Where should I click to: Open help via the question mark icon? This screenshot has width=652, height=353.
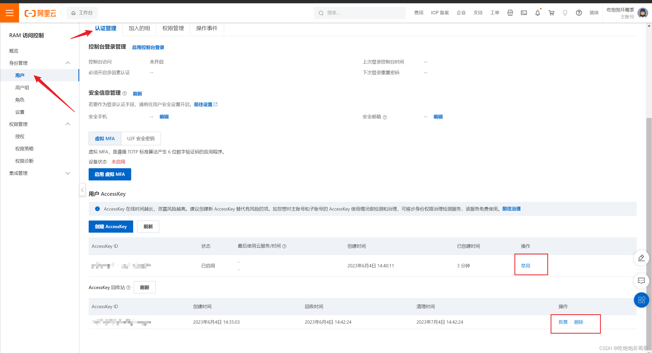(x=579, y=12)
